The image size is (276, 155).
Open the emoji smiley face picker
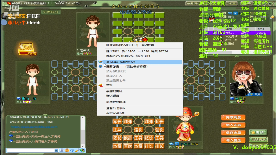pos(67,151)
